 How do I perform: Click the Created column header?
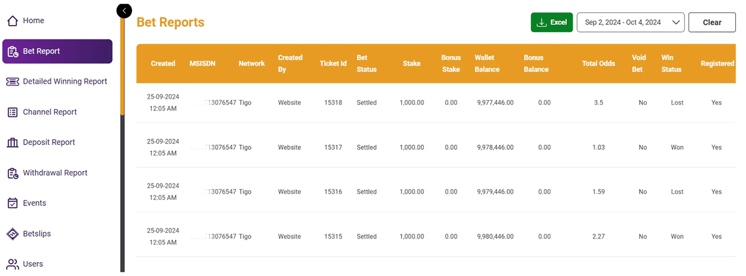coord(163,64)
